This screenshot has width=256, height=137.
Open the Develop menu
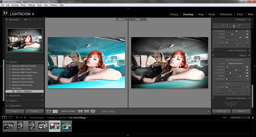point(15,5)
